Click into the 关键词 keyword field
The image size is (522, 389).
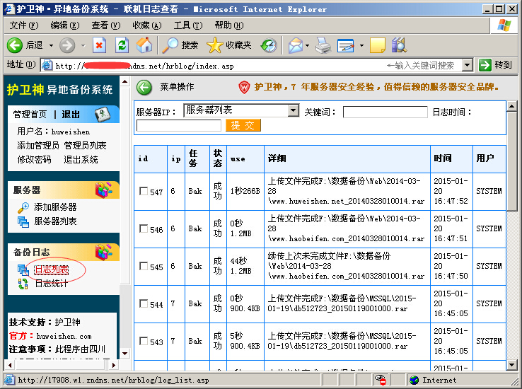tap(385, 112)
